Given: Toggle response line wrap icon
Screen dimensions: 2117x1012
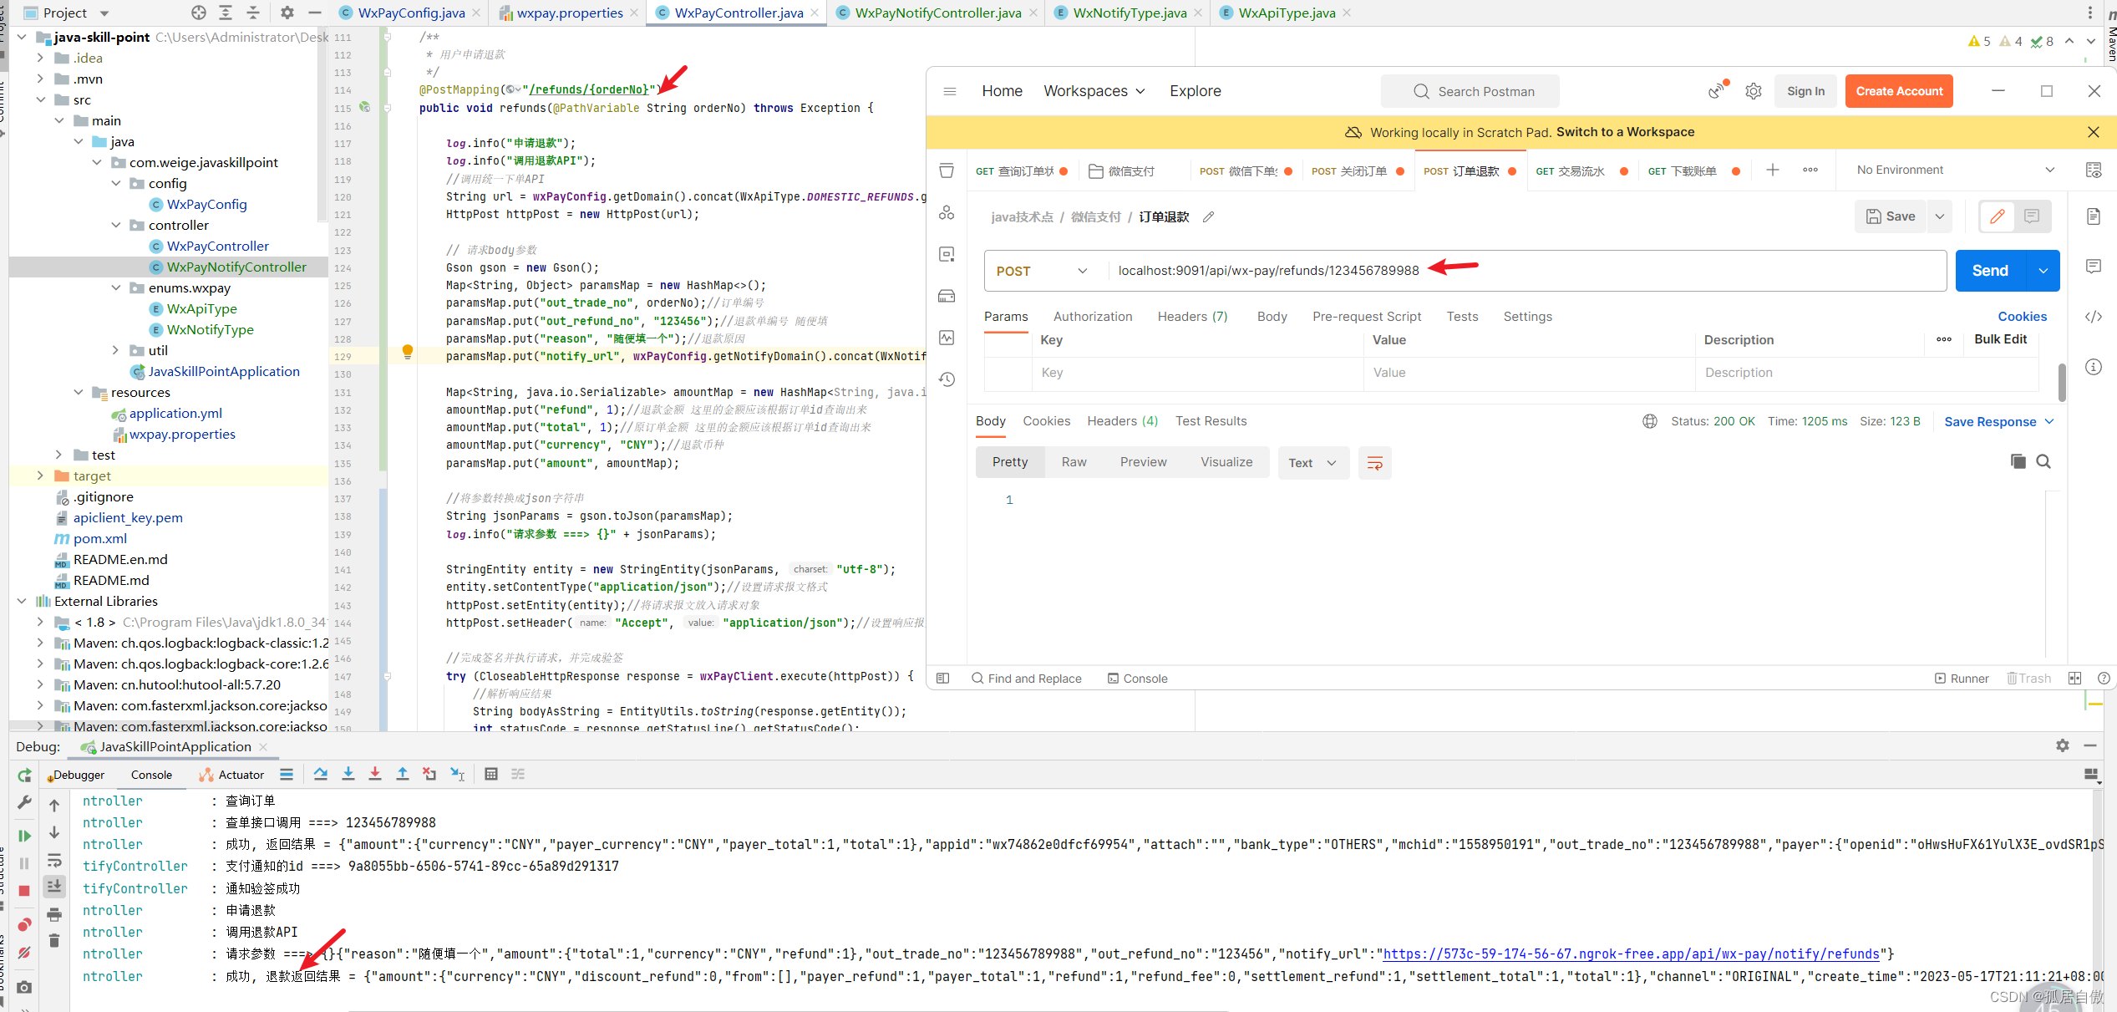Looking at the screenshot, I should click(x=1375, y=463).
